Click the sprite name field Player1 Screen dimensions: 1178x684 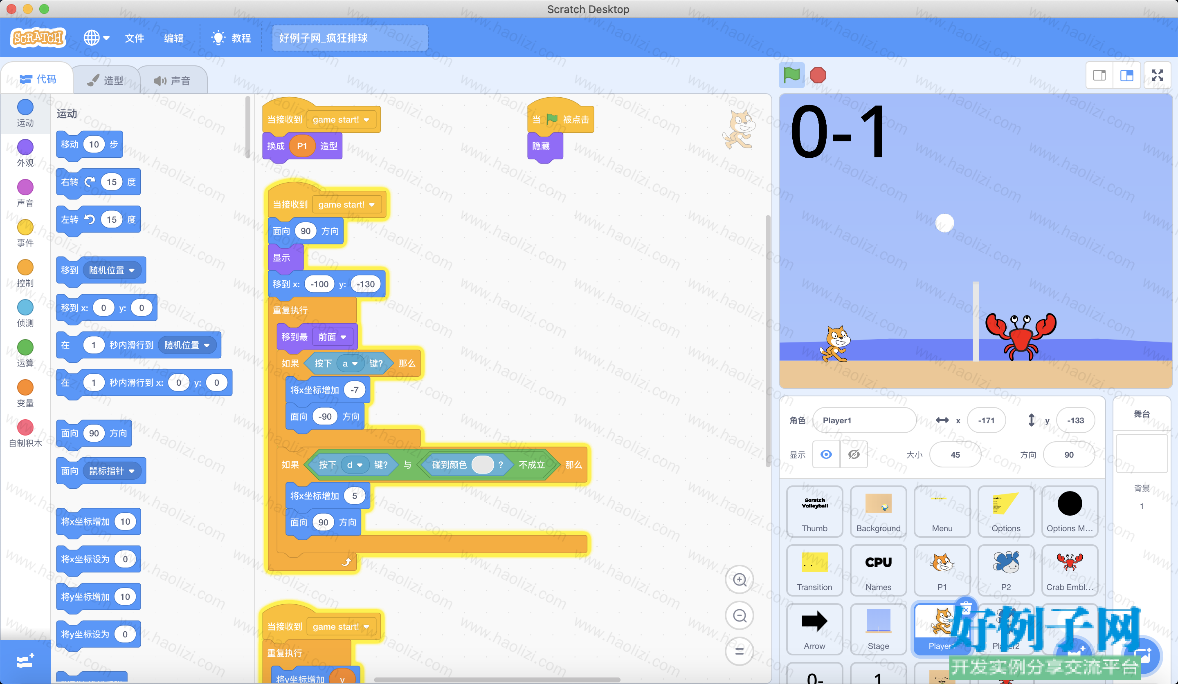[864, 420]
